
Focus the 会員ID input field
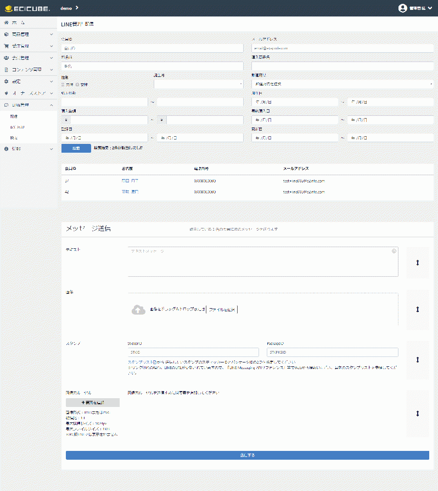tap(153, 48)
